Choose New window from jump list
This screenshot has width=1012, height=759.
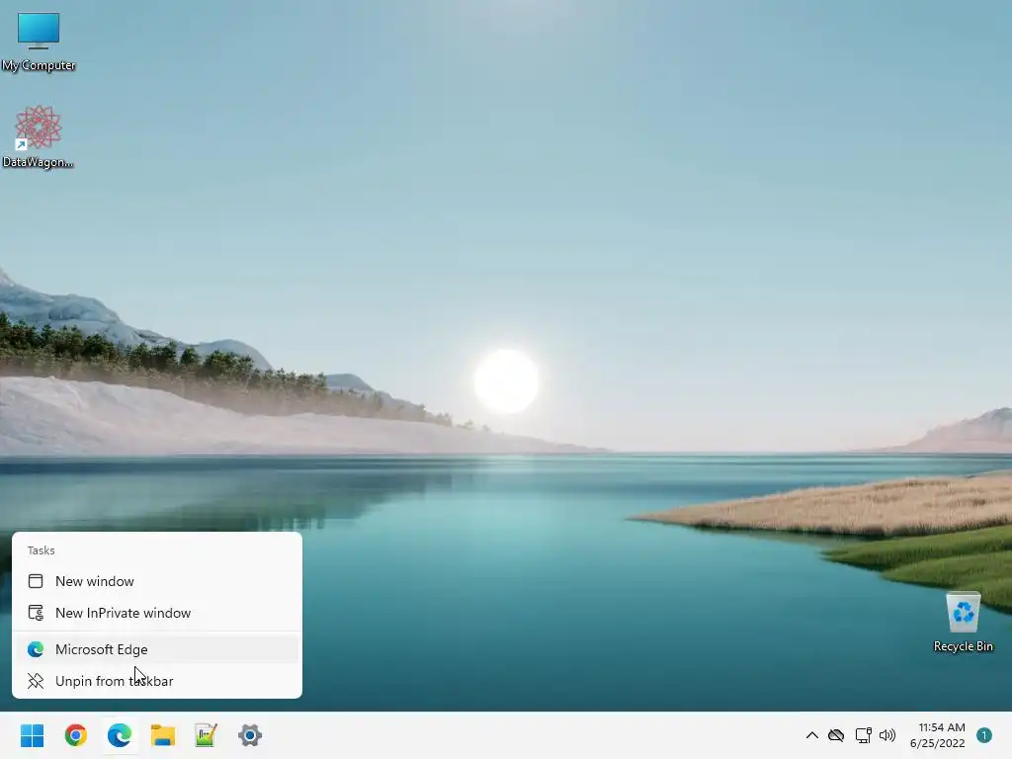[157, 581]
